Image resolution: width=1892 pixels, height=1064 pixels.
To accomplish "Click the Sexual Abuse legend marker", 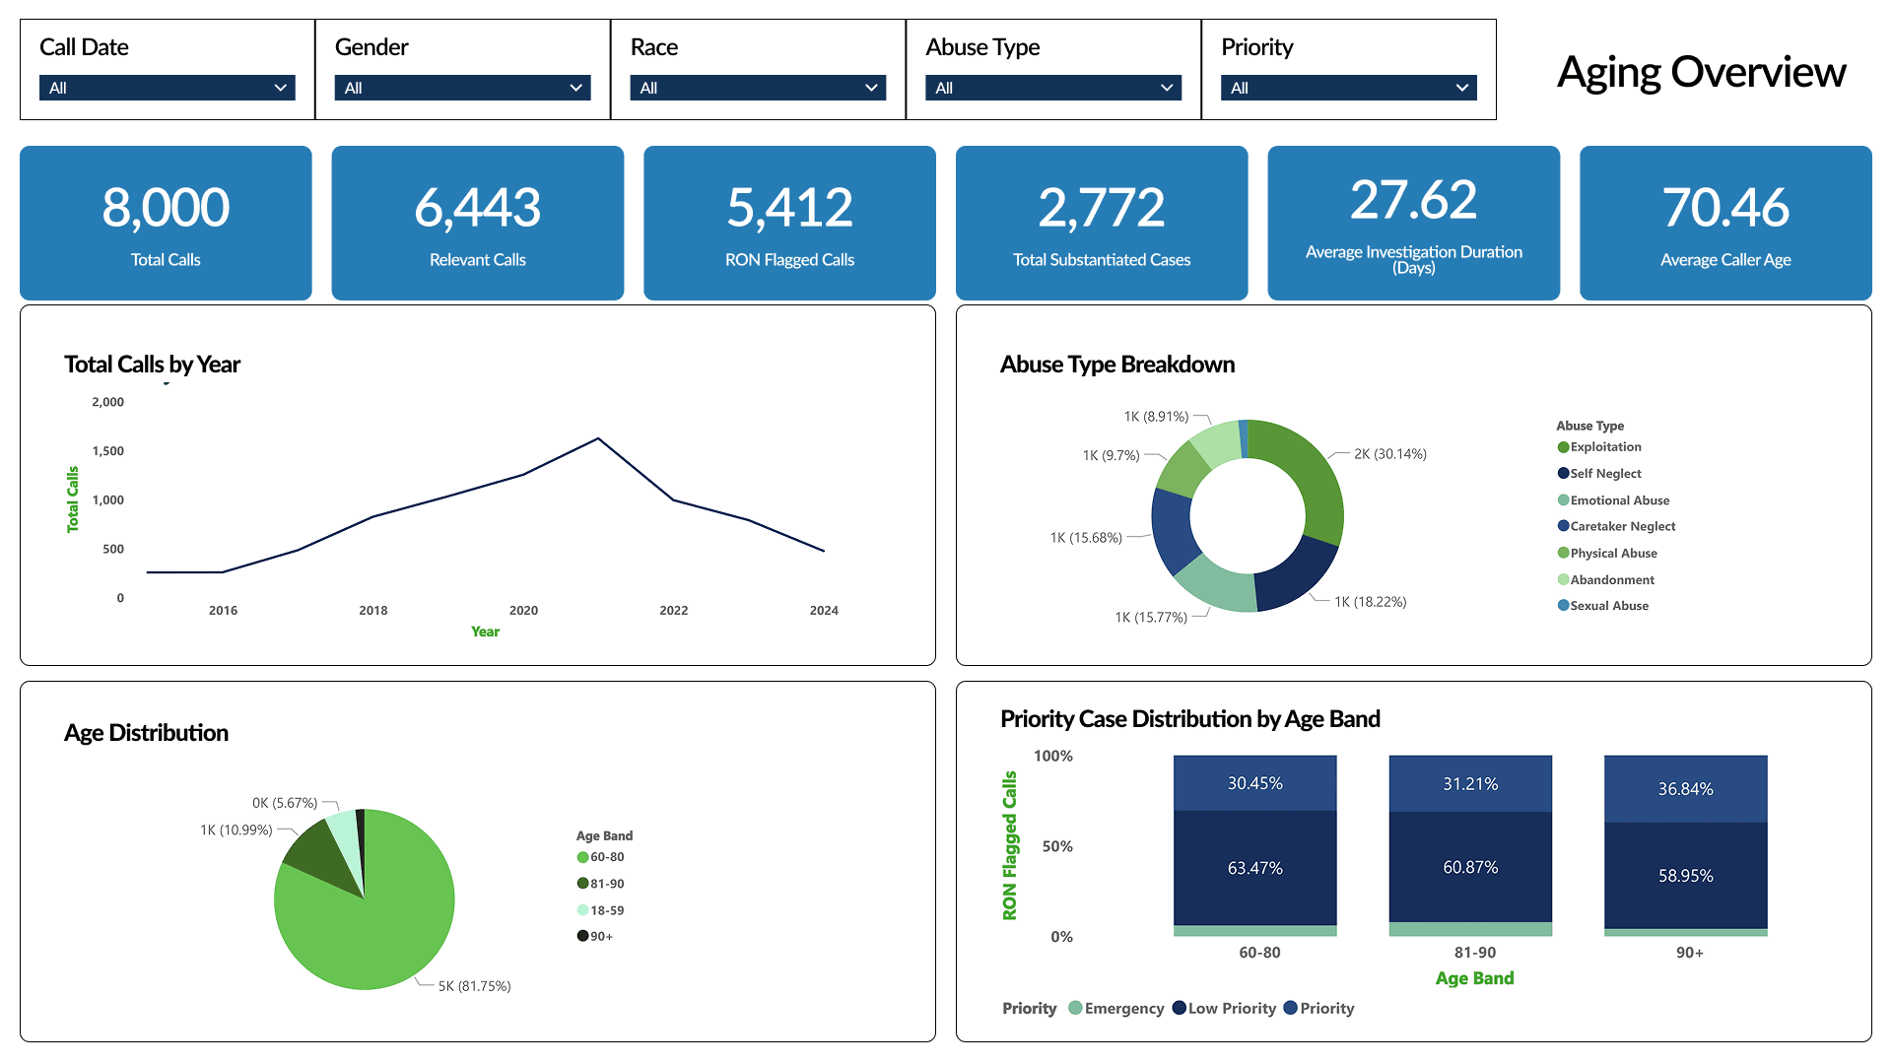I will (1563, 606).
